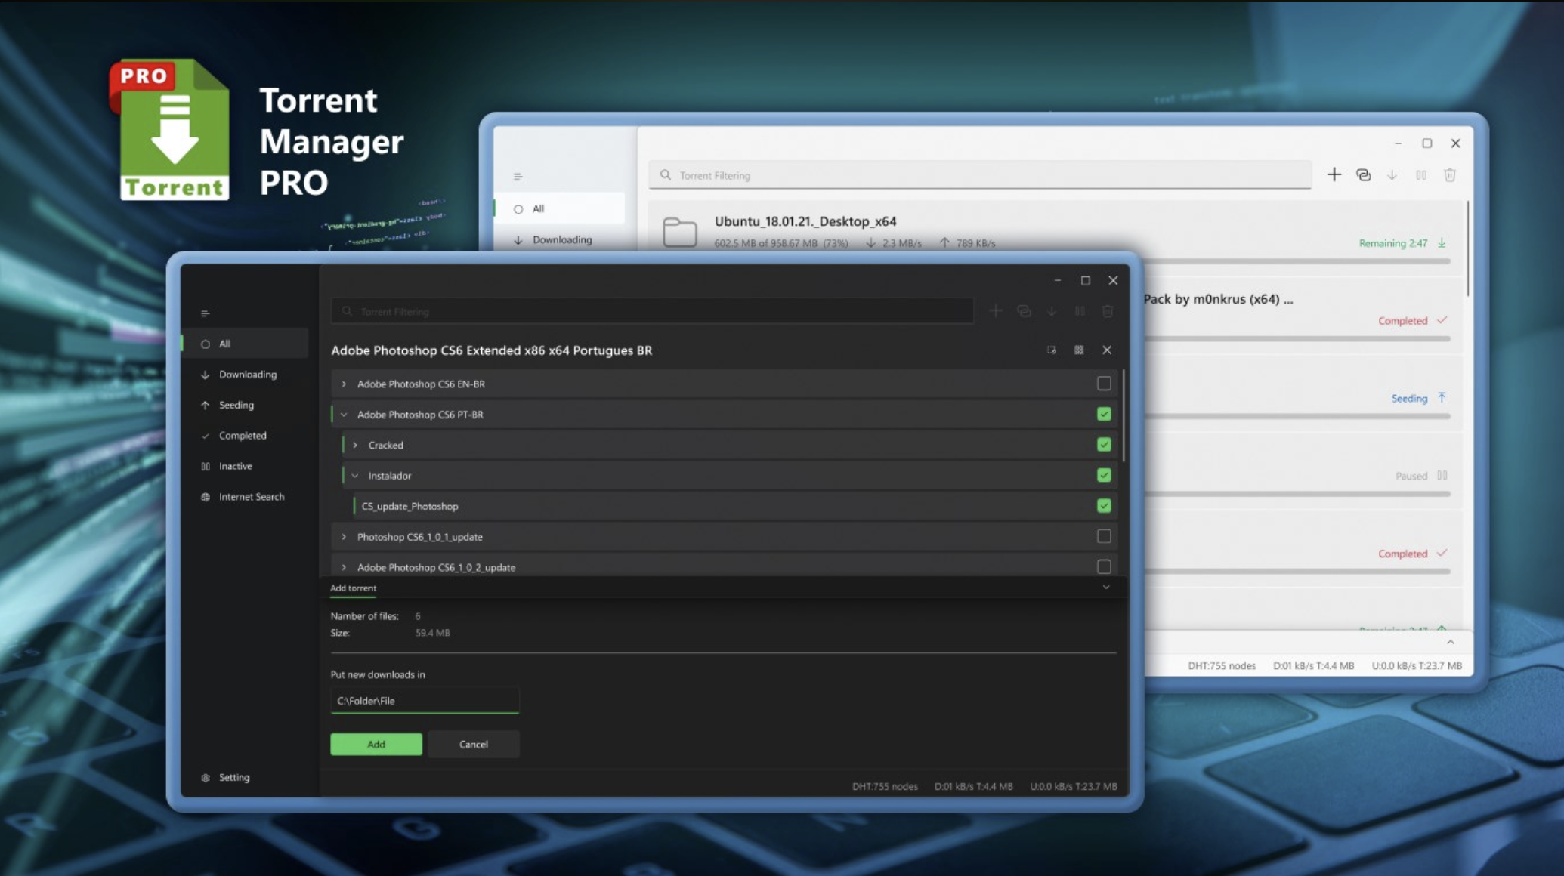This screenshot has height=876, width=1564.
Task: Click the file list scrollbar in dark window
Action: [1124, 415]
